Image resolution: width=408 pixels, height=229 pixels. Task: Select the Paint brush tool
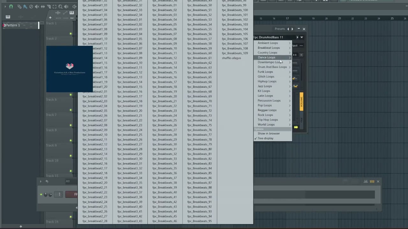click(x=25, y=6)
